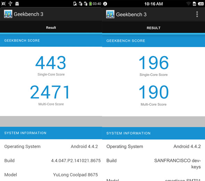
Task: Tap the green battery icon
Action: [x=90, y=4]
